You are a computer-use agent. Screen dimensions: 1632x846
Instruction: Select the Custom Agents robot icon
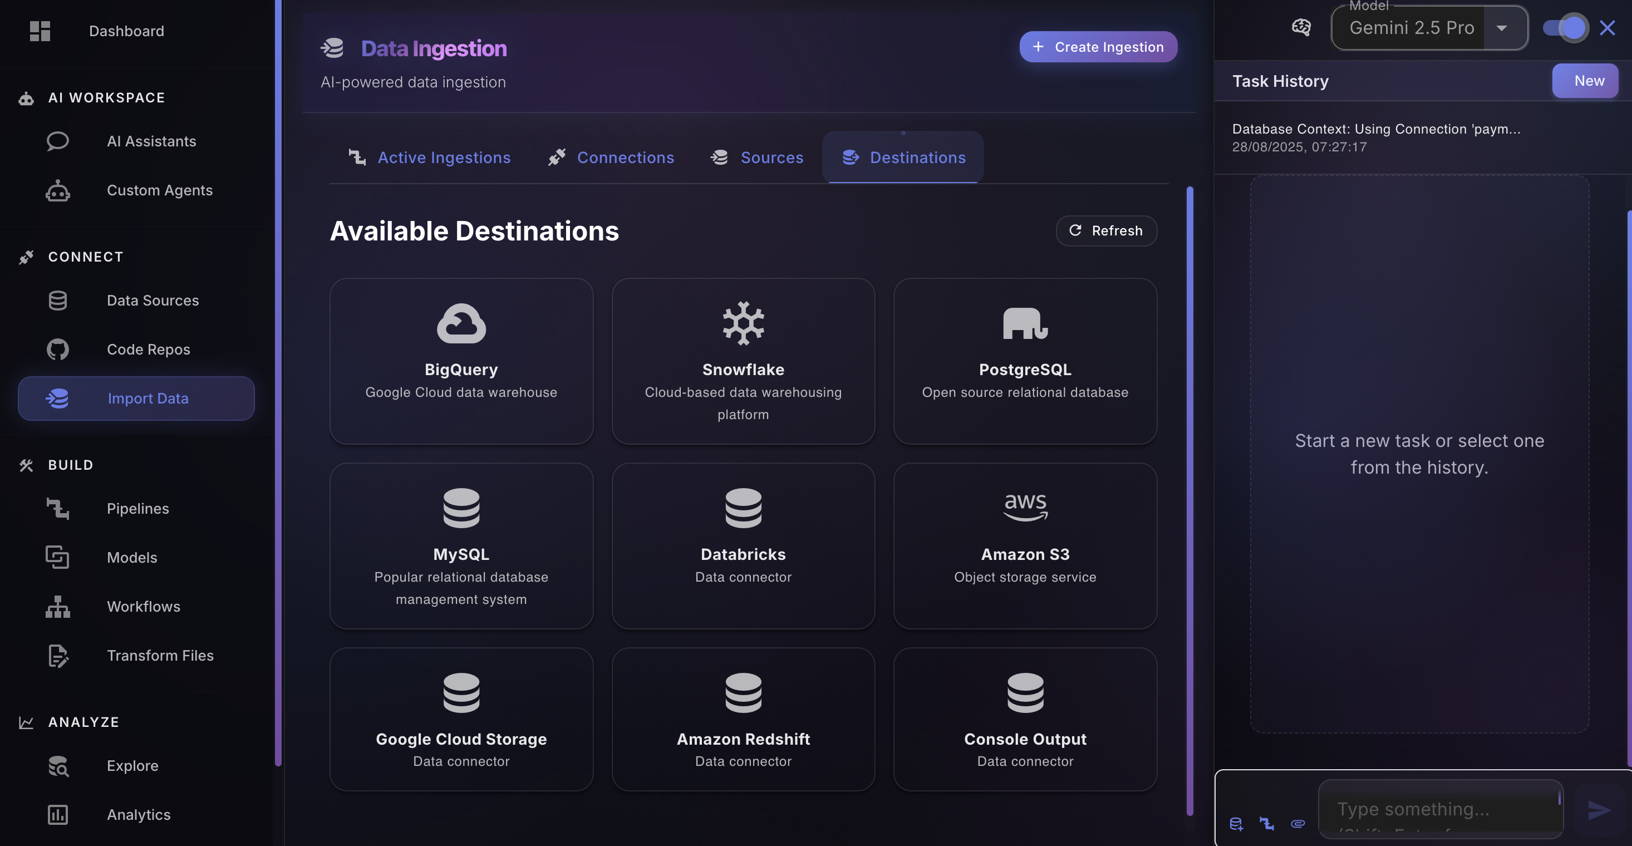[x=58, y=190]
